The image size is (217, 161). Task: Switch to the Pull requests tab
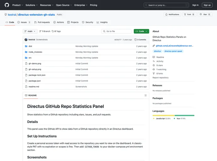coord(42,22)
